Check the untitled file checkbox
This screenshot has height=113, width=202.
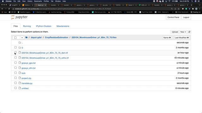[x=15, y=88]
